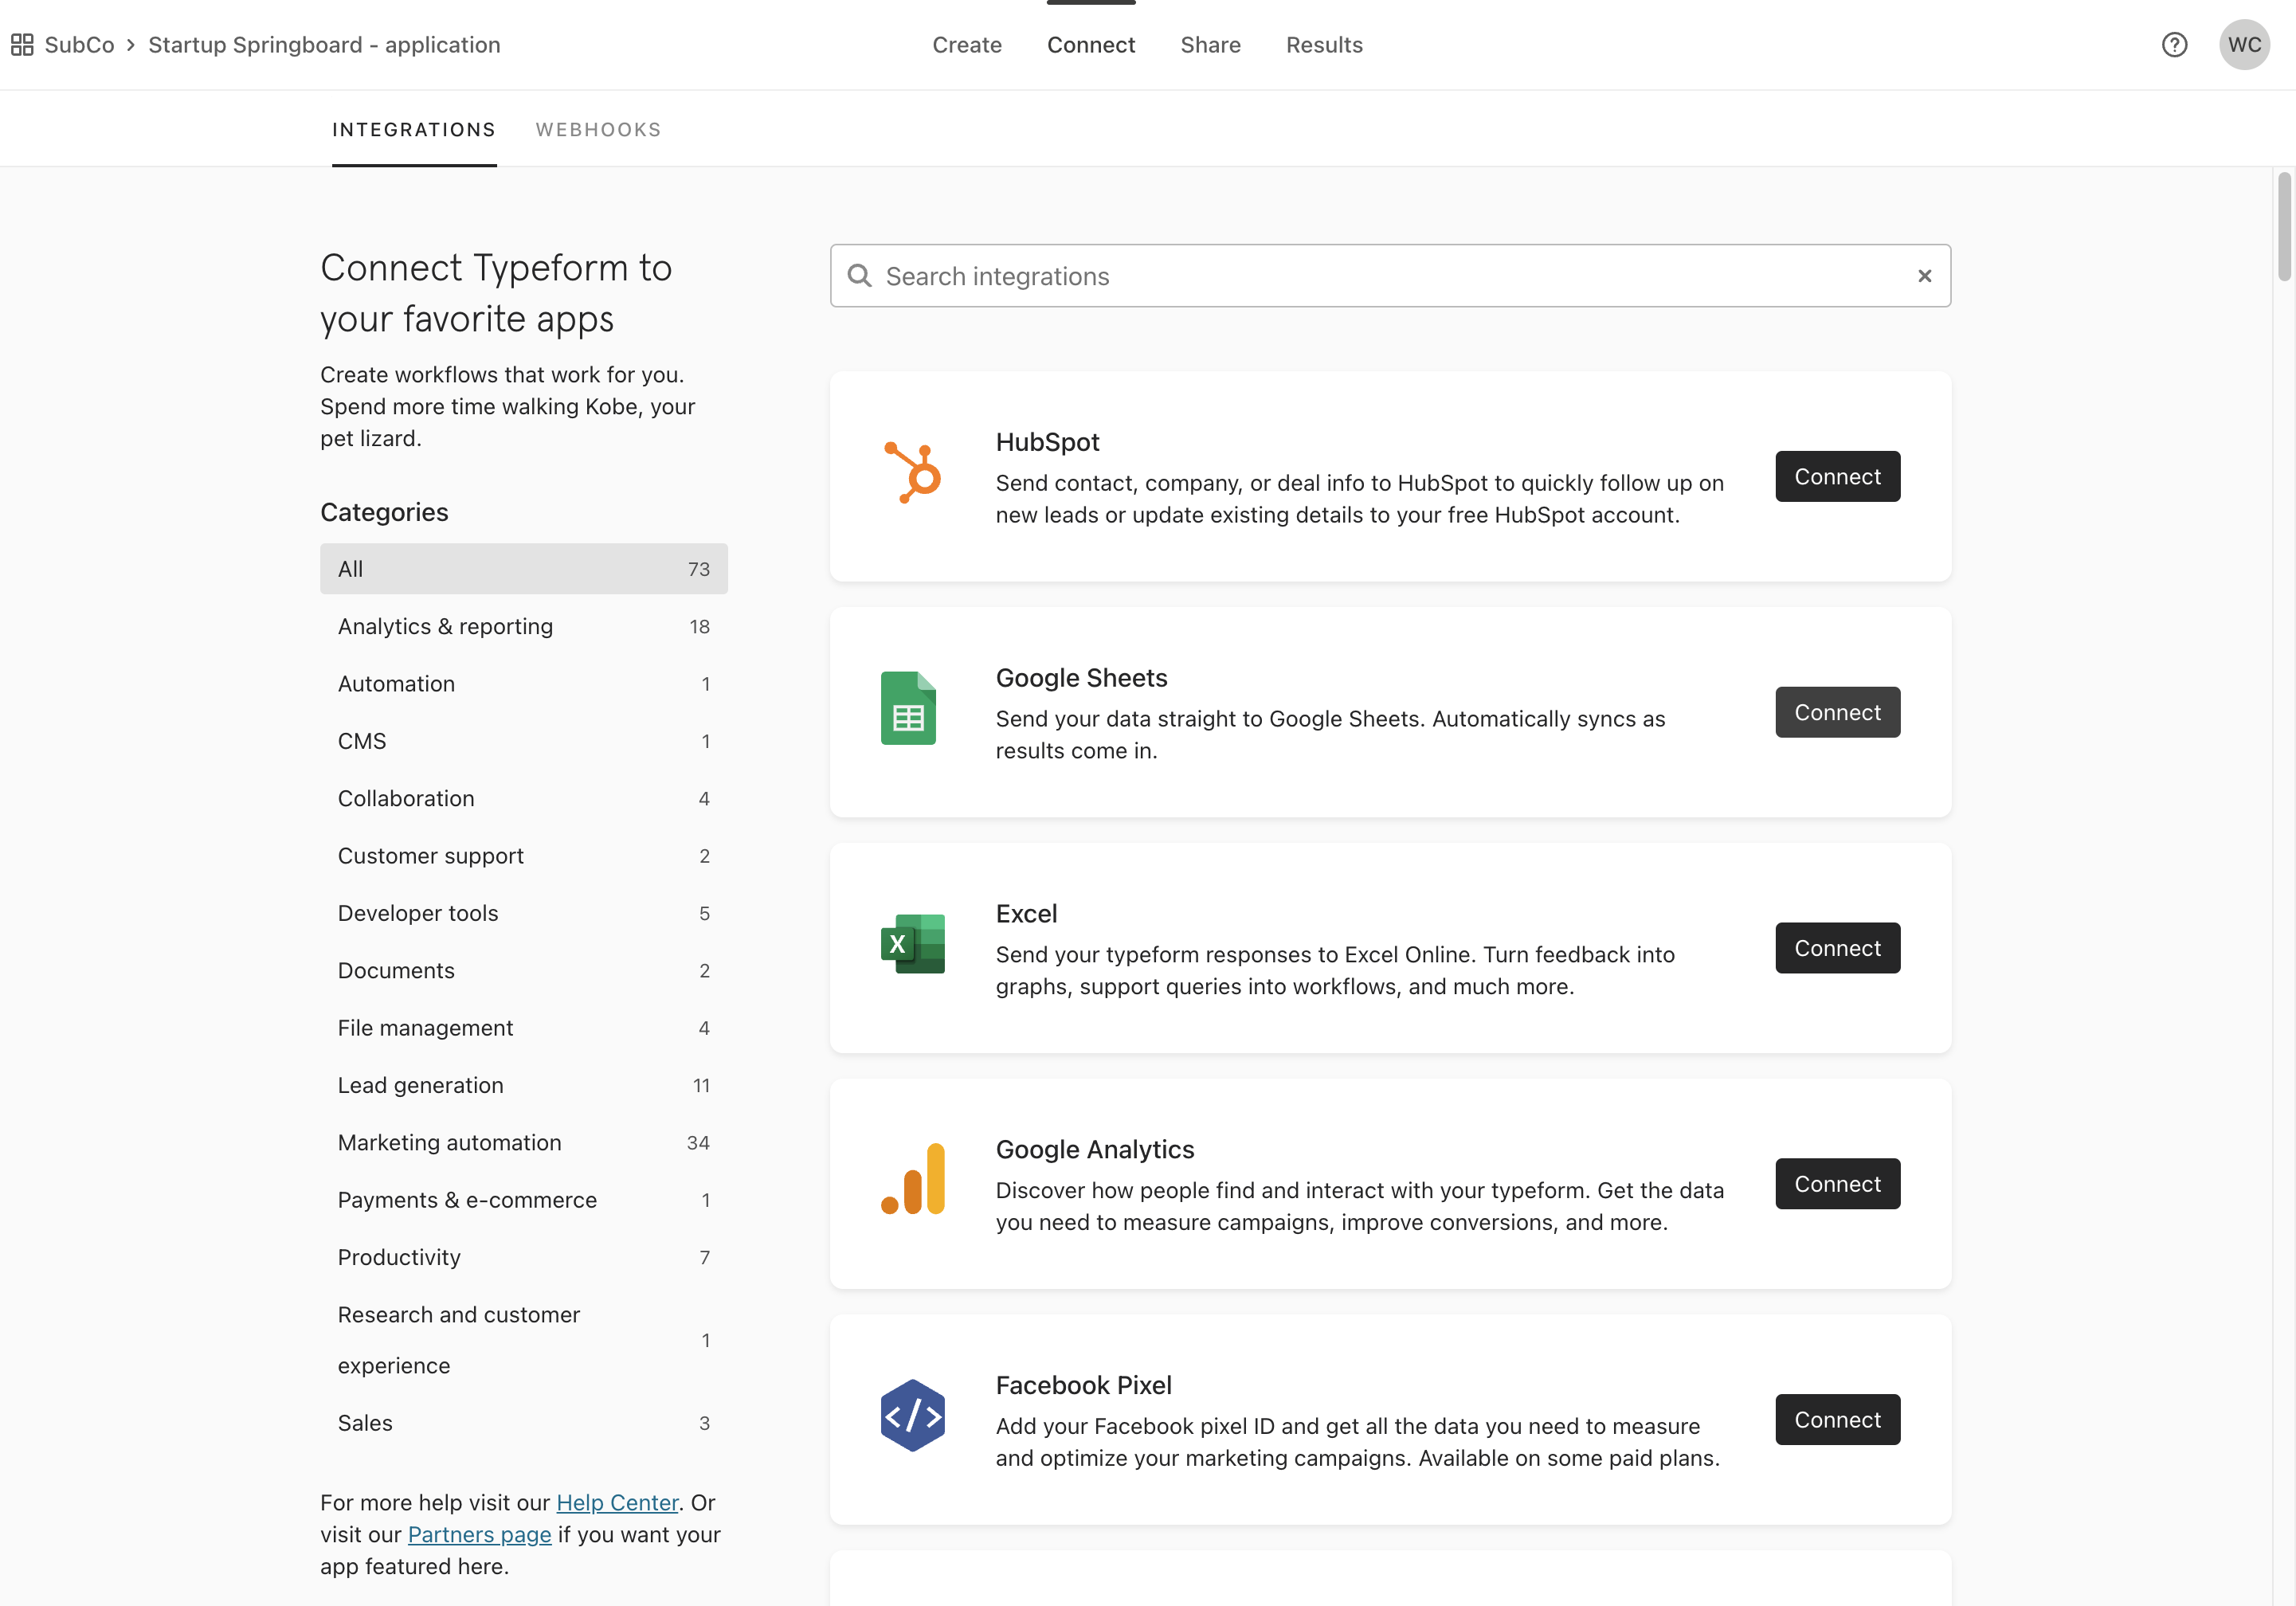Image resolution: width=2296 pixels, height=1606 pixels.
Task: Filter by Customer support category
Action: point(523,856)
